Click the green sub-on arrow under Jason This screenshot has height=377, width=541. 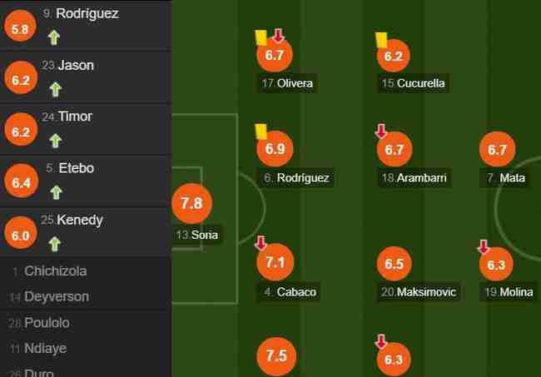pyautogui.click(x=55, y=90)
